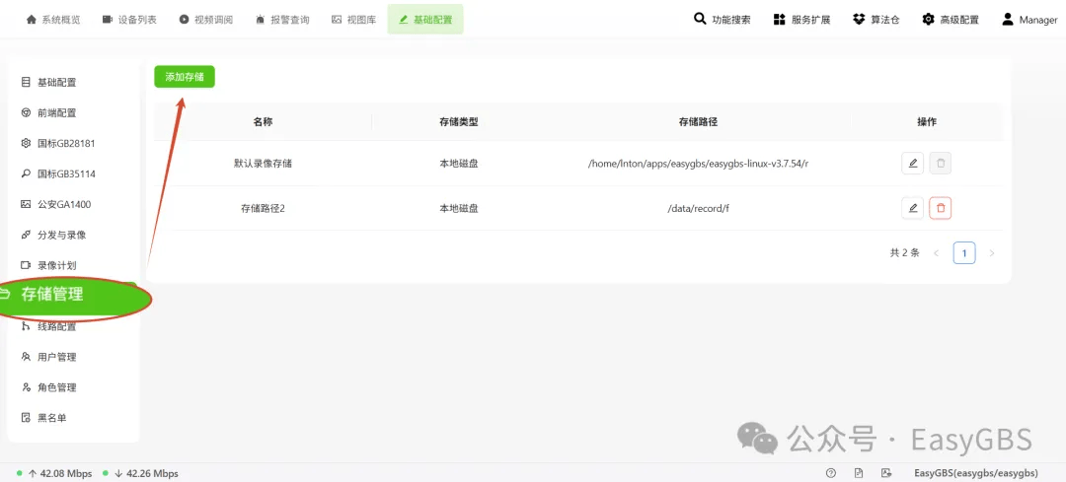Image resolution: width=1066 pixels, height=482 pixels.
Task: Click the document icon in status bar
Action: pyautogui.click(x=859, y=473)
